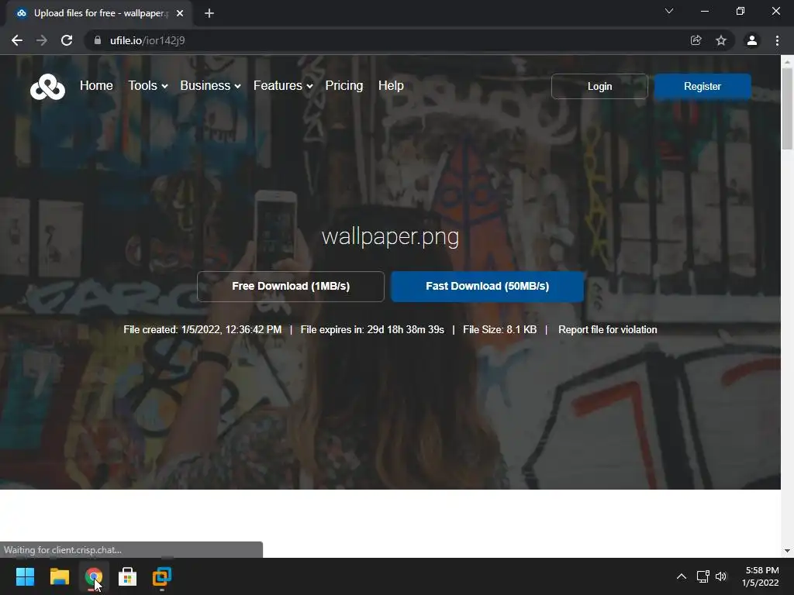794x595 pixels.
Task: Click the padlock site info icon
Action: point(97,40)
